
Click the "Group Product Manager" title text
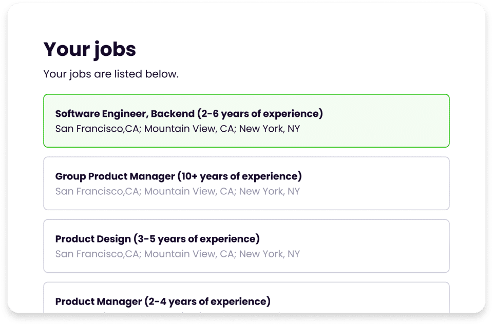[115, 176]
